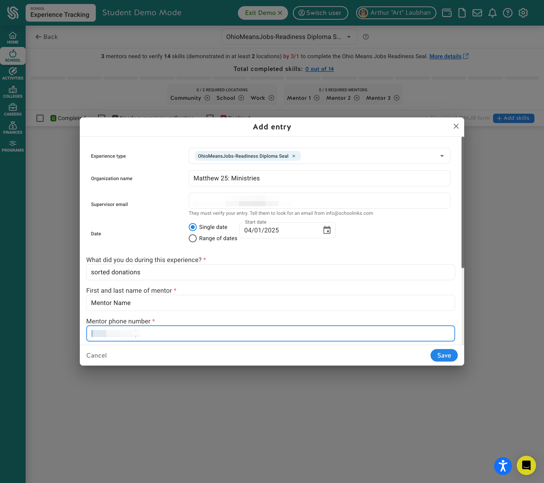Click Exit Demo button

[263, 13]
